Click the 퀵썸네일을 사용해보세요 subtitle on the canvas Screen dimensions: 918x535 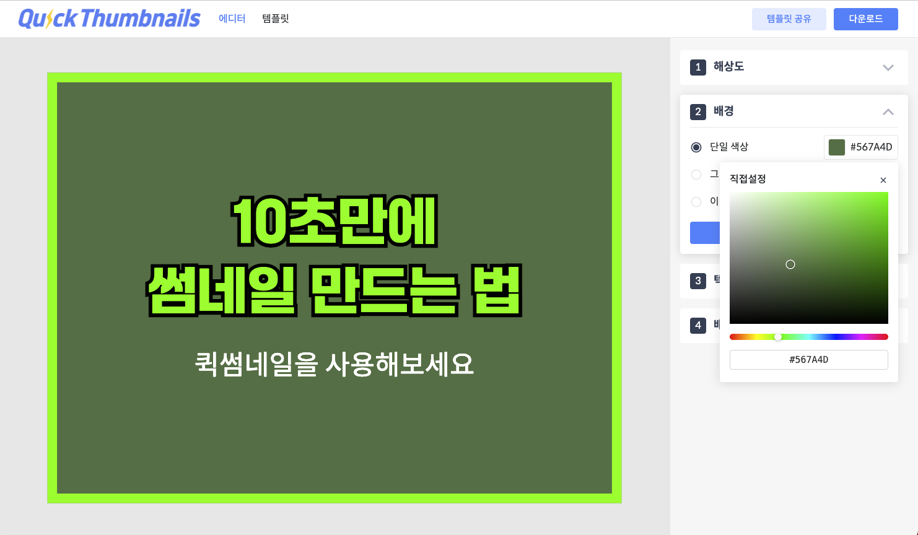tap(334, 364)
